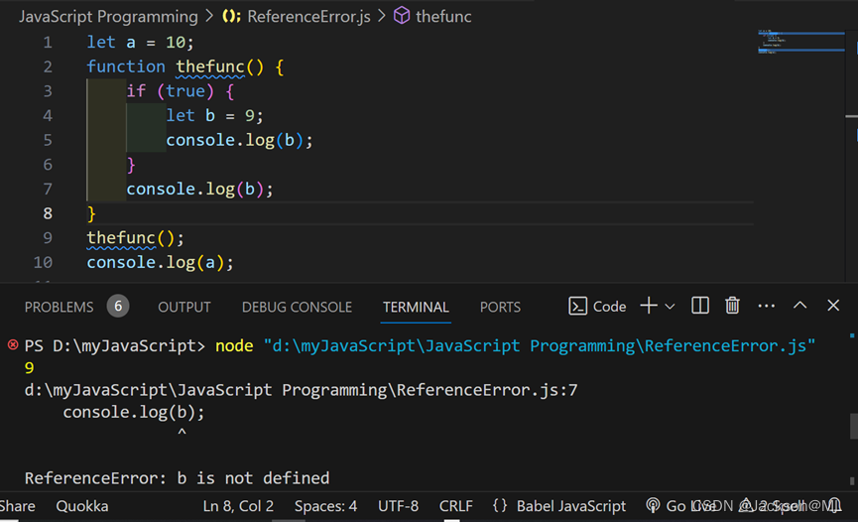Screen dimensions: 858x522
Task: Click the Code terminal shell icon
Action: tap(577, 306)
